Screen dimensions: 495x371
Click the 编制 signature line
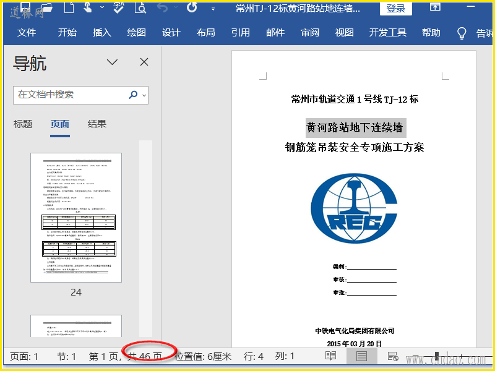364,267
